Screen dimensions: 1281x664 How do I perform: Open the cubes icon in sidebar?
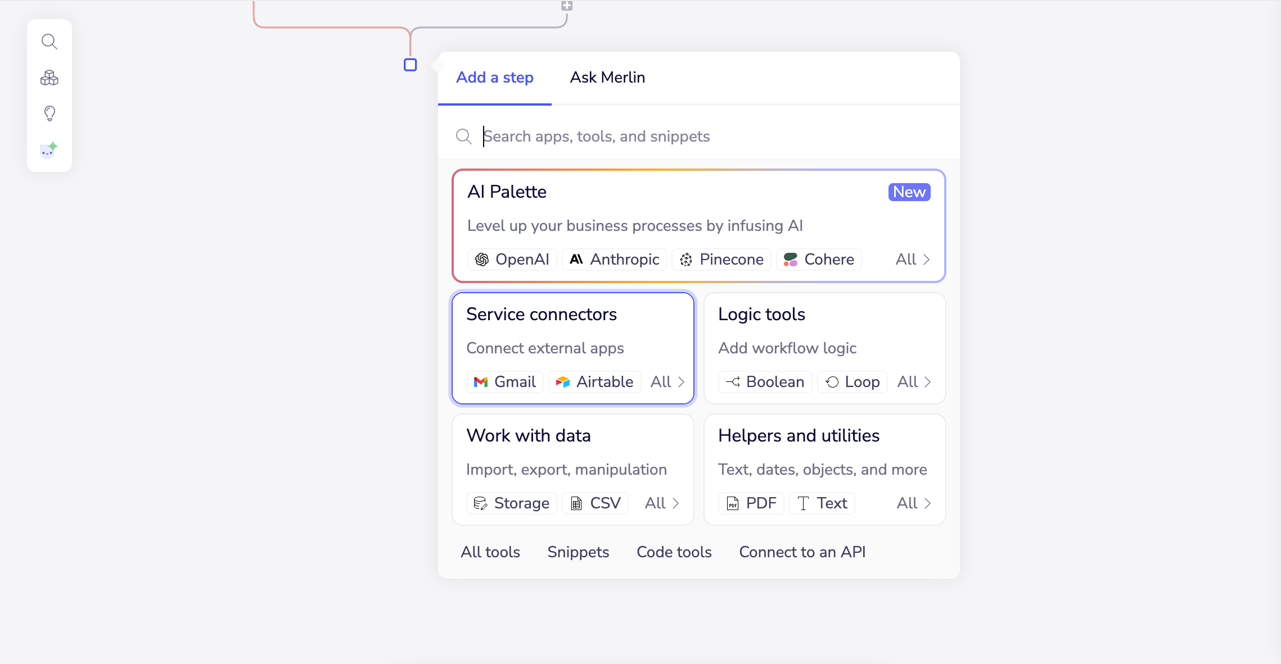point(49,78)
